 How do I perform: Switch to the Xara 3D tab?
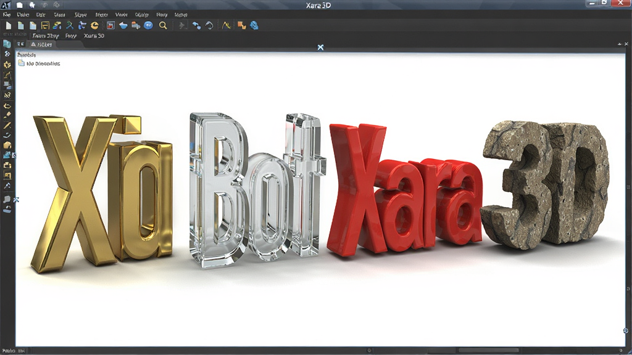(94, 36)
